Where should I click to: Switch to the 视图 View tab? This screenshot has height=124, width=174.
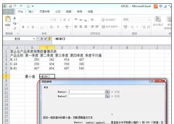point(90,12)
